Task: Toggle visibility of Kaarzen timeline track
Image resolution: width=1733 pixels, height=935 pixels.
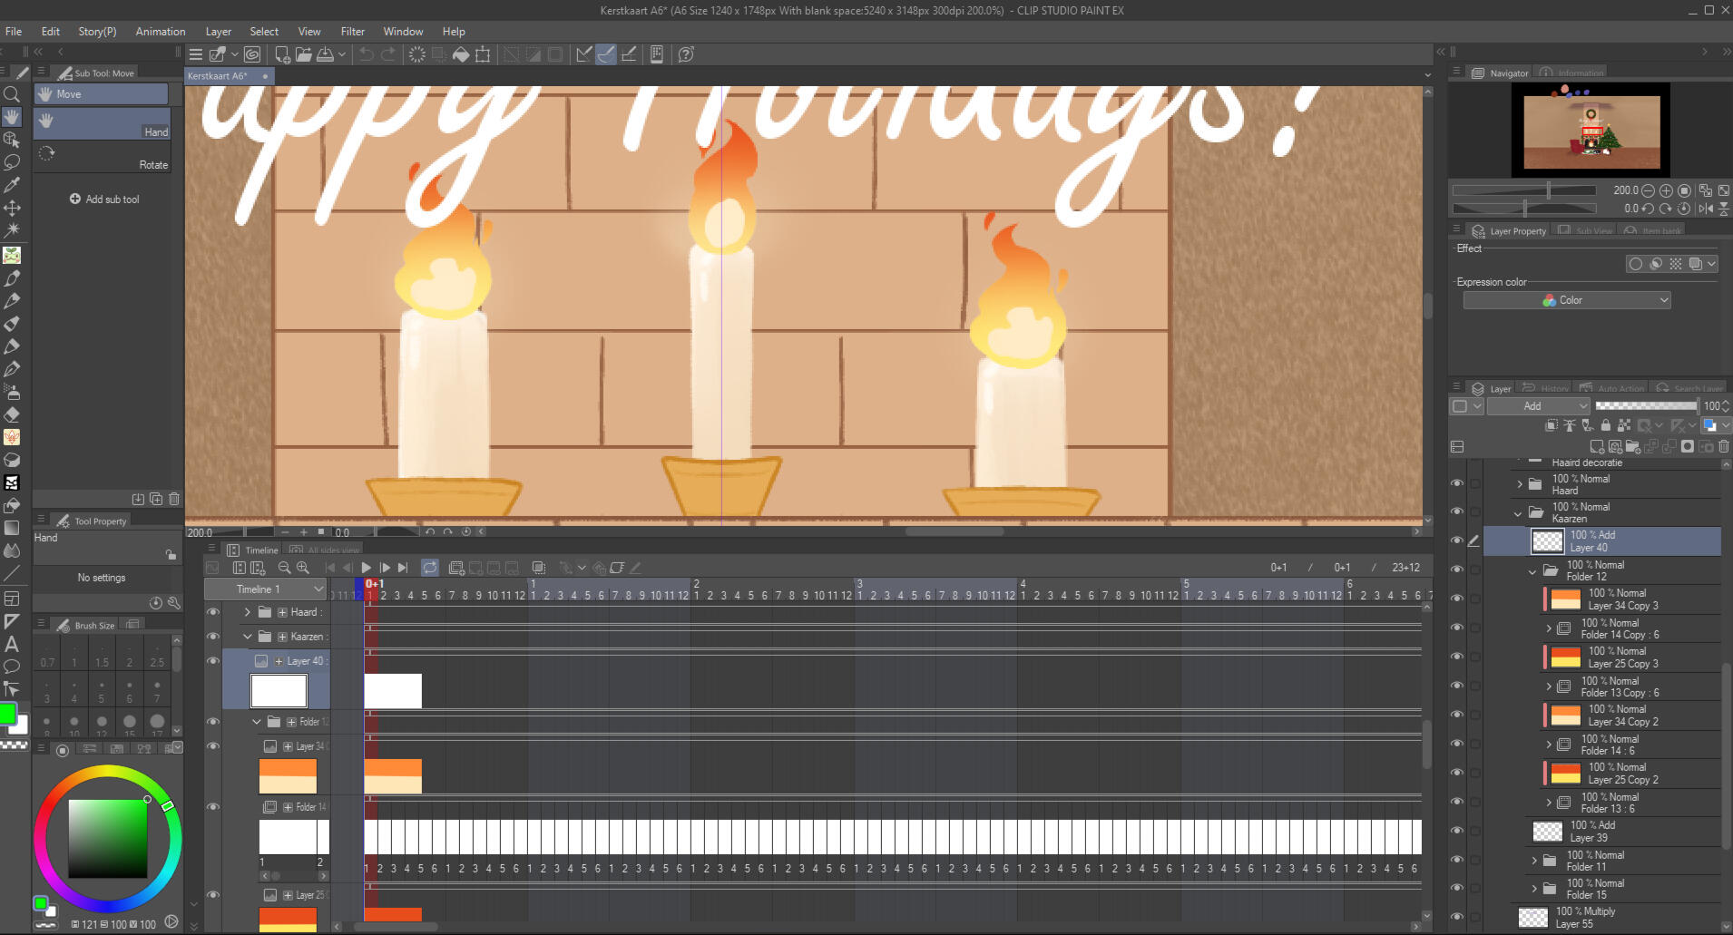Action: click(x=213, y=637)
